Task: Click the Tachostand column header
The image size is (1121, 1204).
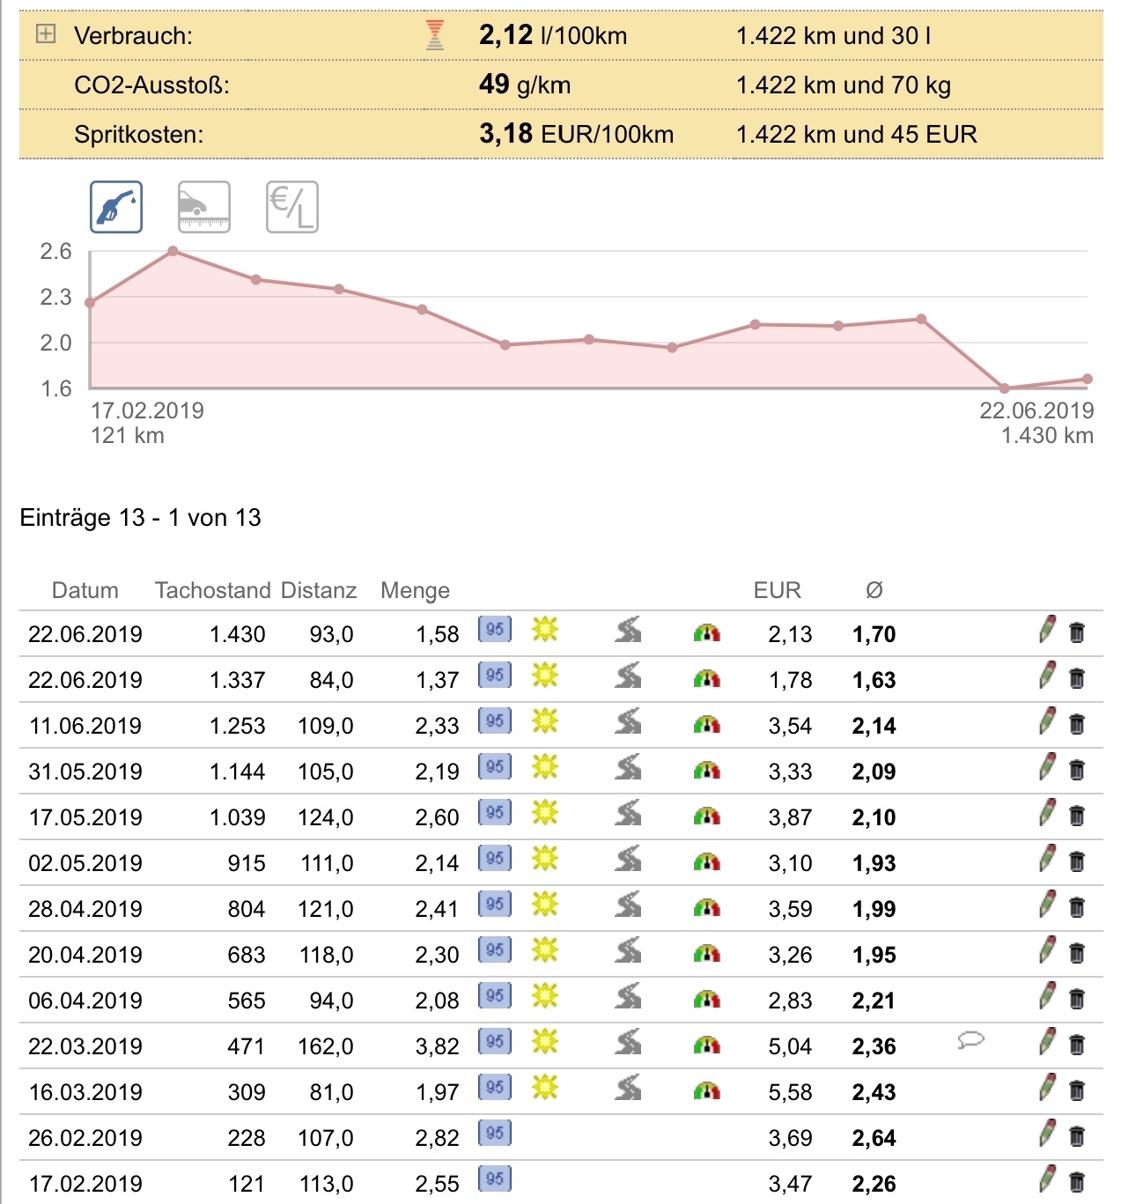Action: (212, 590)
